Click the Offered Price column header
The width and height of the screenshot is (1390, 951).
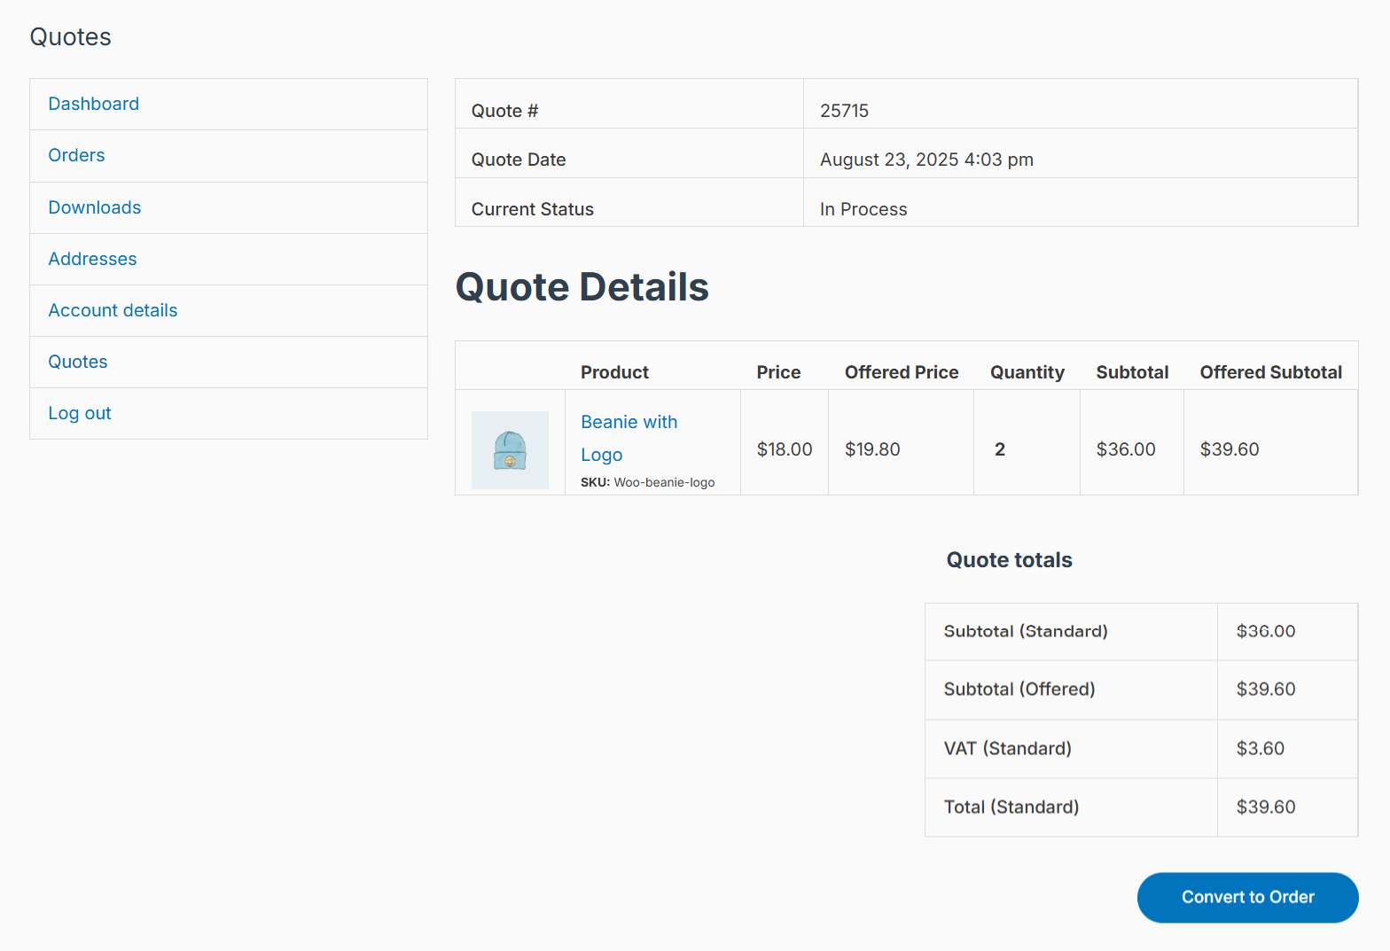tap(902, 372)
